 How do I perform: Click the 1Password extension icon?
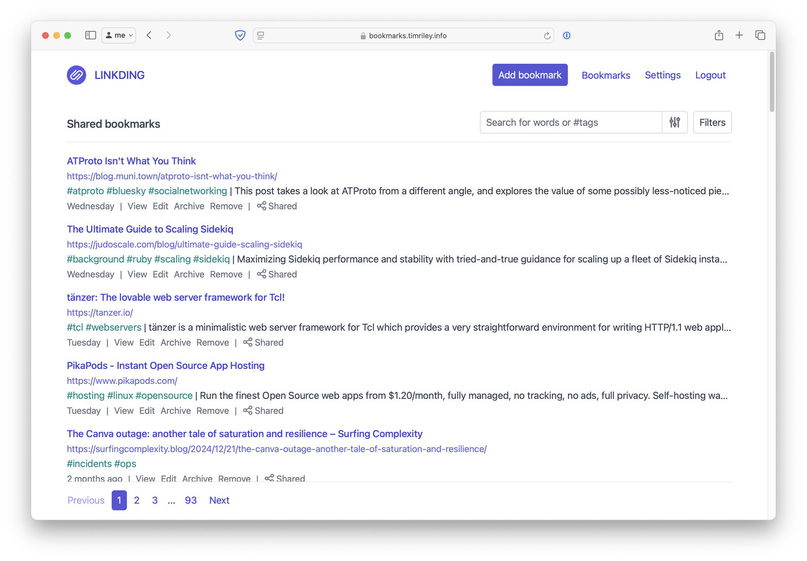click(567, 35)
